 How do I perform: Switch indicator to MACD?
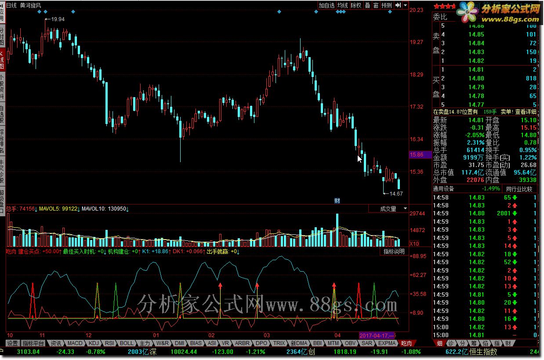click(75, 343)
